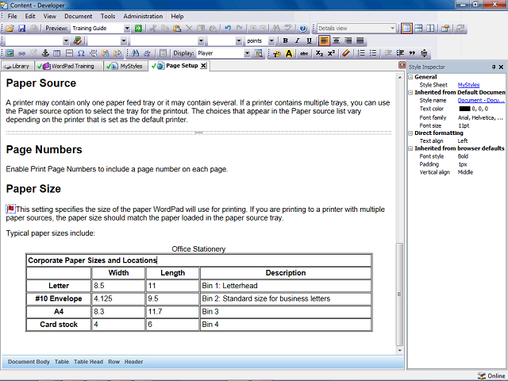Click the yellow highlight color A icon
Image resolution: width=508 pixels, height=381 pixels.
coord(289,53)
